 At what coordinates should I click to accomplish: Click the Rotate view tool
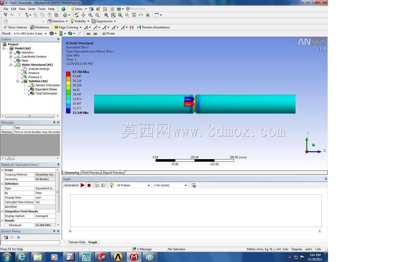tap(77, 15)
